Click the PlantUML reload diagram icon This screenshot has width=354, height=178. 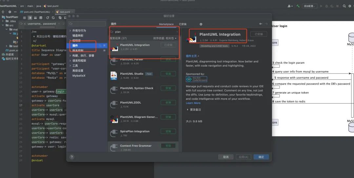tap(48, 18)
